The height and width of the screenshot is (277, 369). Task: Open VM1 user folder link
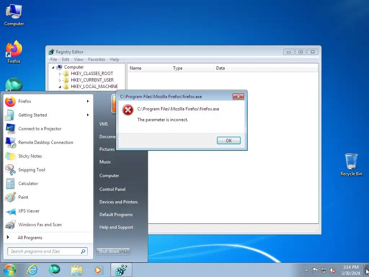coord(103,124)
